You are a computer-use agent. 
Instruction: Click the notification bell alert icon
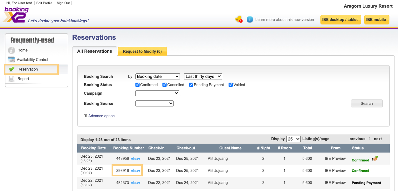coord(238,19)
